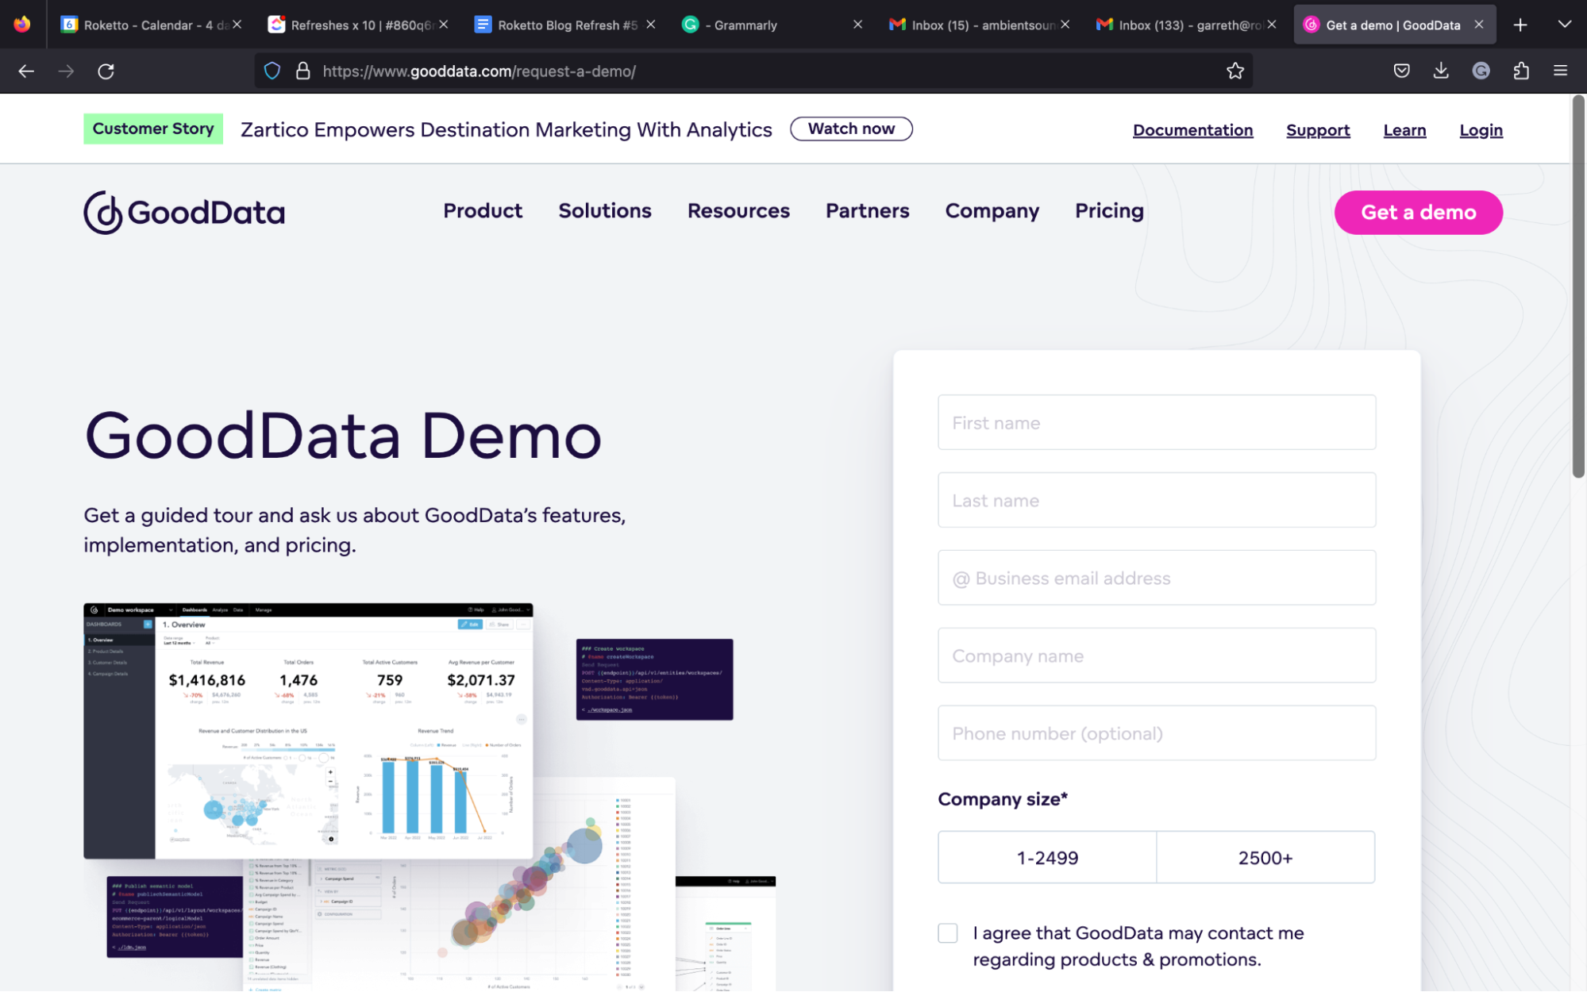
Task: Click the tracking protection shield icon
Action: (x=272, y=71)
